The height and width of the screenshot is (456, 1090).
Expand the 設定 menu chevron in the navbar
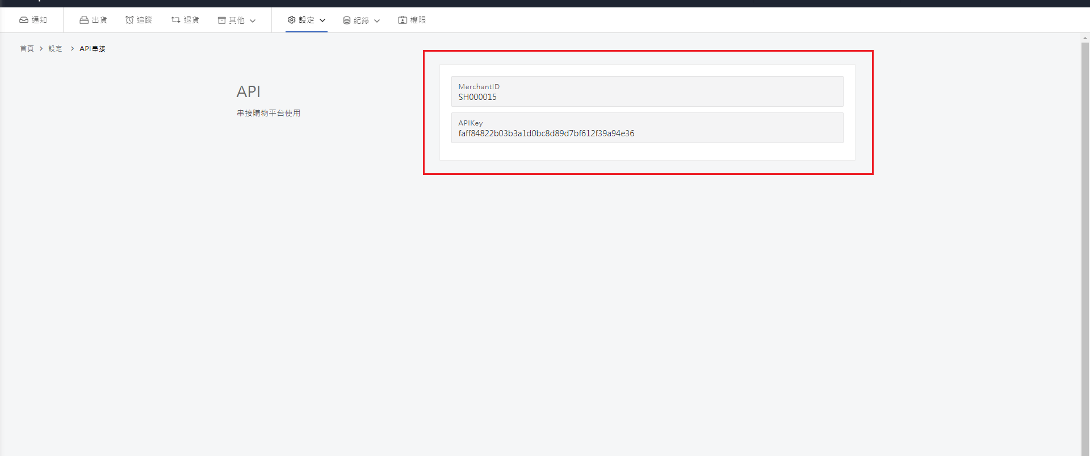pyautogui.click(x=322, y=20)
